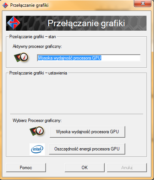Click the small app icon in title bar
This screenshot has height=180, width=154.
point(5,5)
